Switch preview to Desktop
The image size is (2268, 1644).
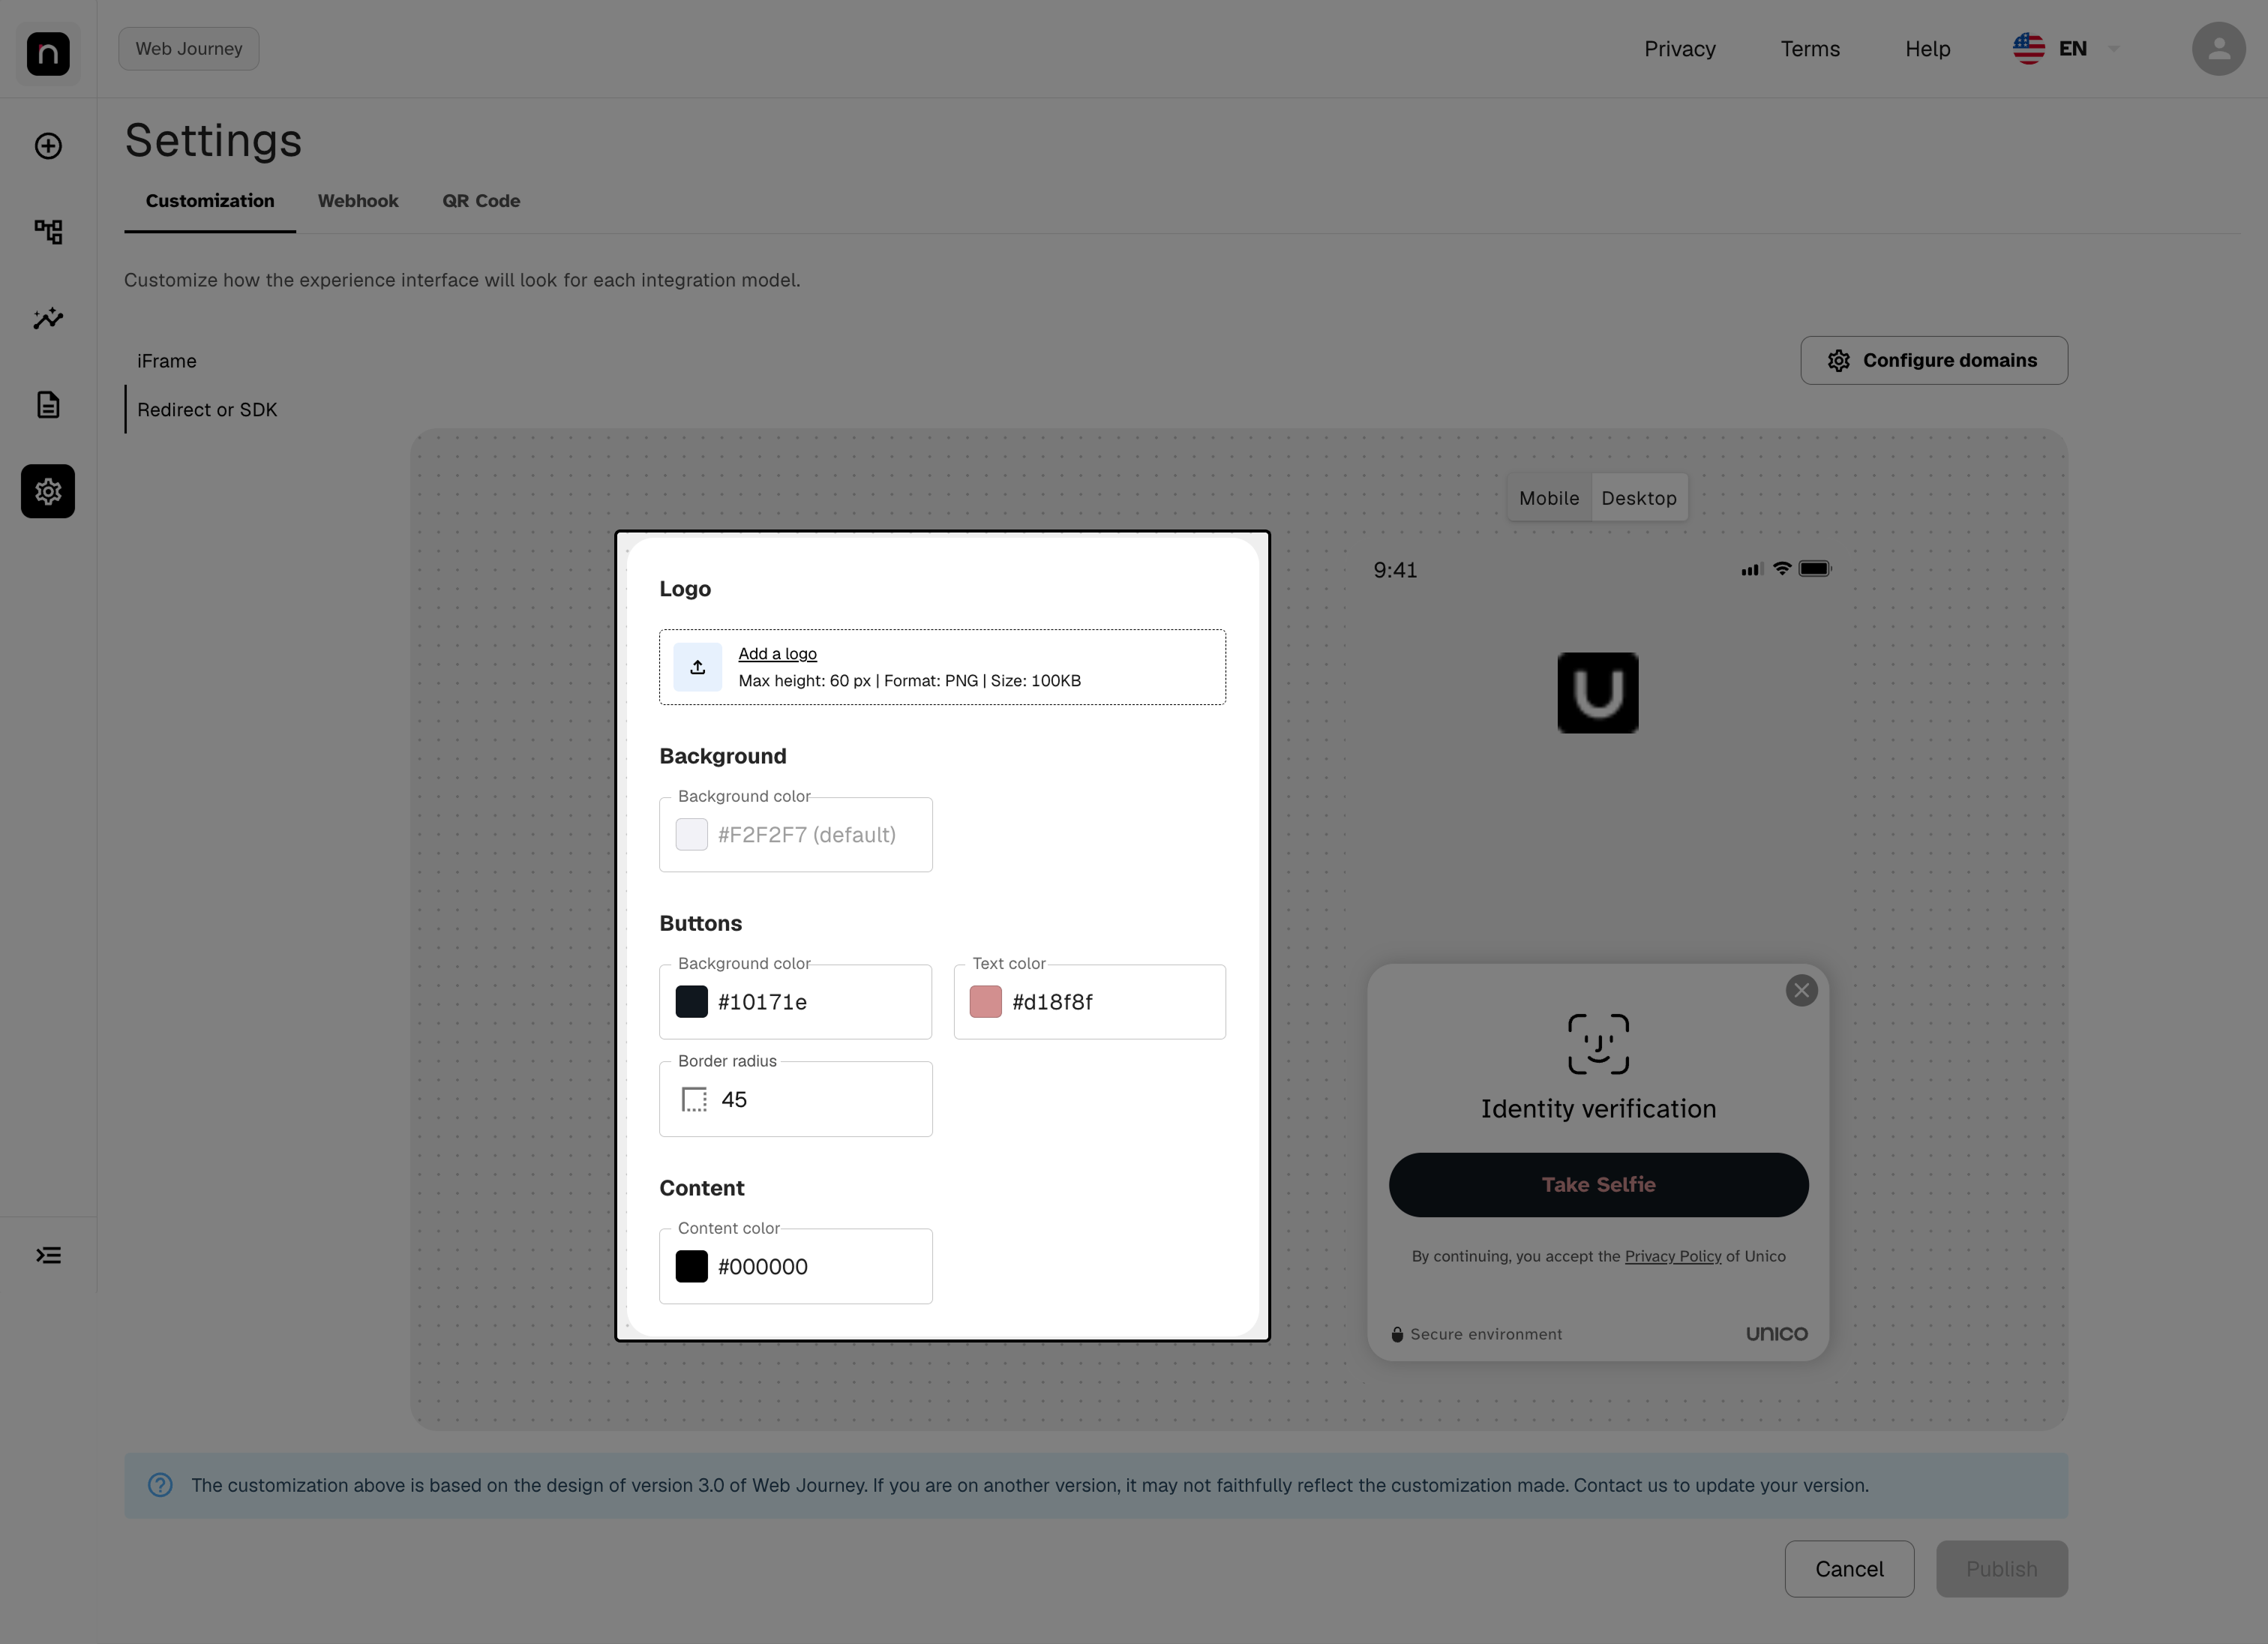click(x=1639, y=498)
